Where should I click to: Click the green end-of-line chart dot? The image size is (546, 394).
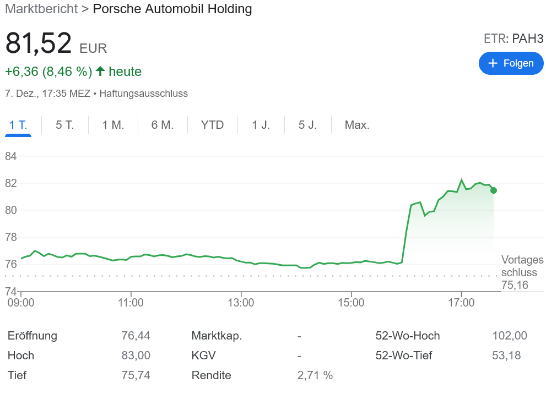tap(494, 190)
